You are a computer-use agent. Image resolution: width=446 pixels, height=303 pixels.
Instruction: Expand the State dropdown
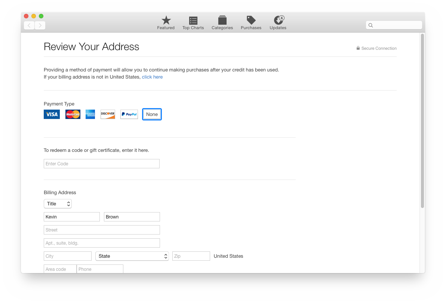click(x=132, y=256)
